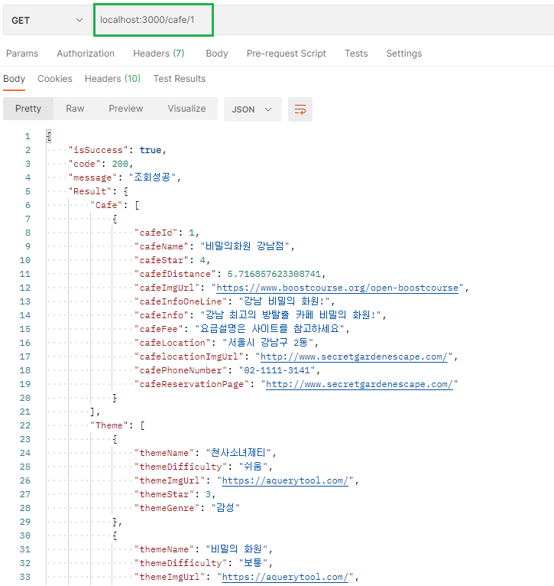Click line number 21 in the gutter

(25, 412)
